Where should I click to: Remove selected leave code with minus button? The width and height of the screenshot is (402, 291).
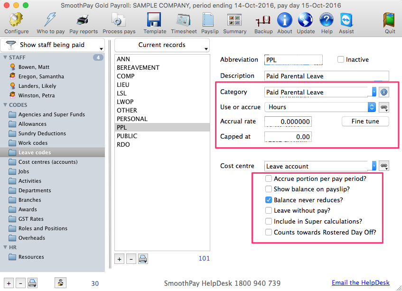tap(131, 259)
